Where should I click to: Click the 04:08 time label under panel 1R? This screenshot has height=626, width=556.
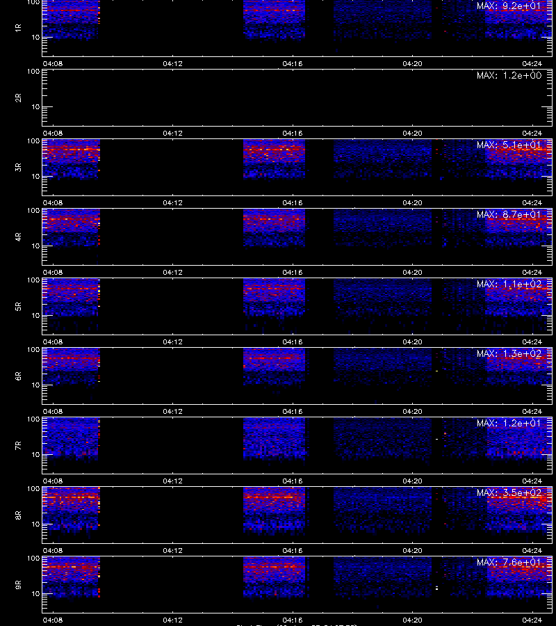53,63
